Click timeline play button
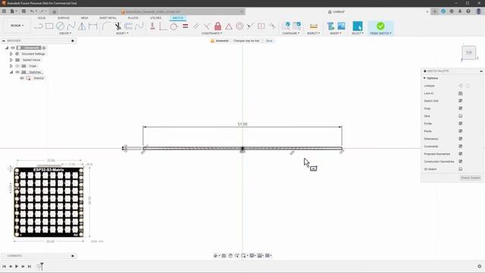The image size is (485, 273). 17,266
